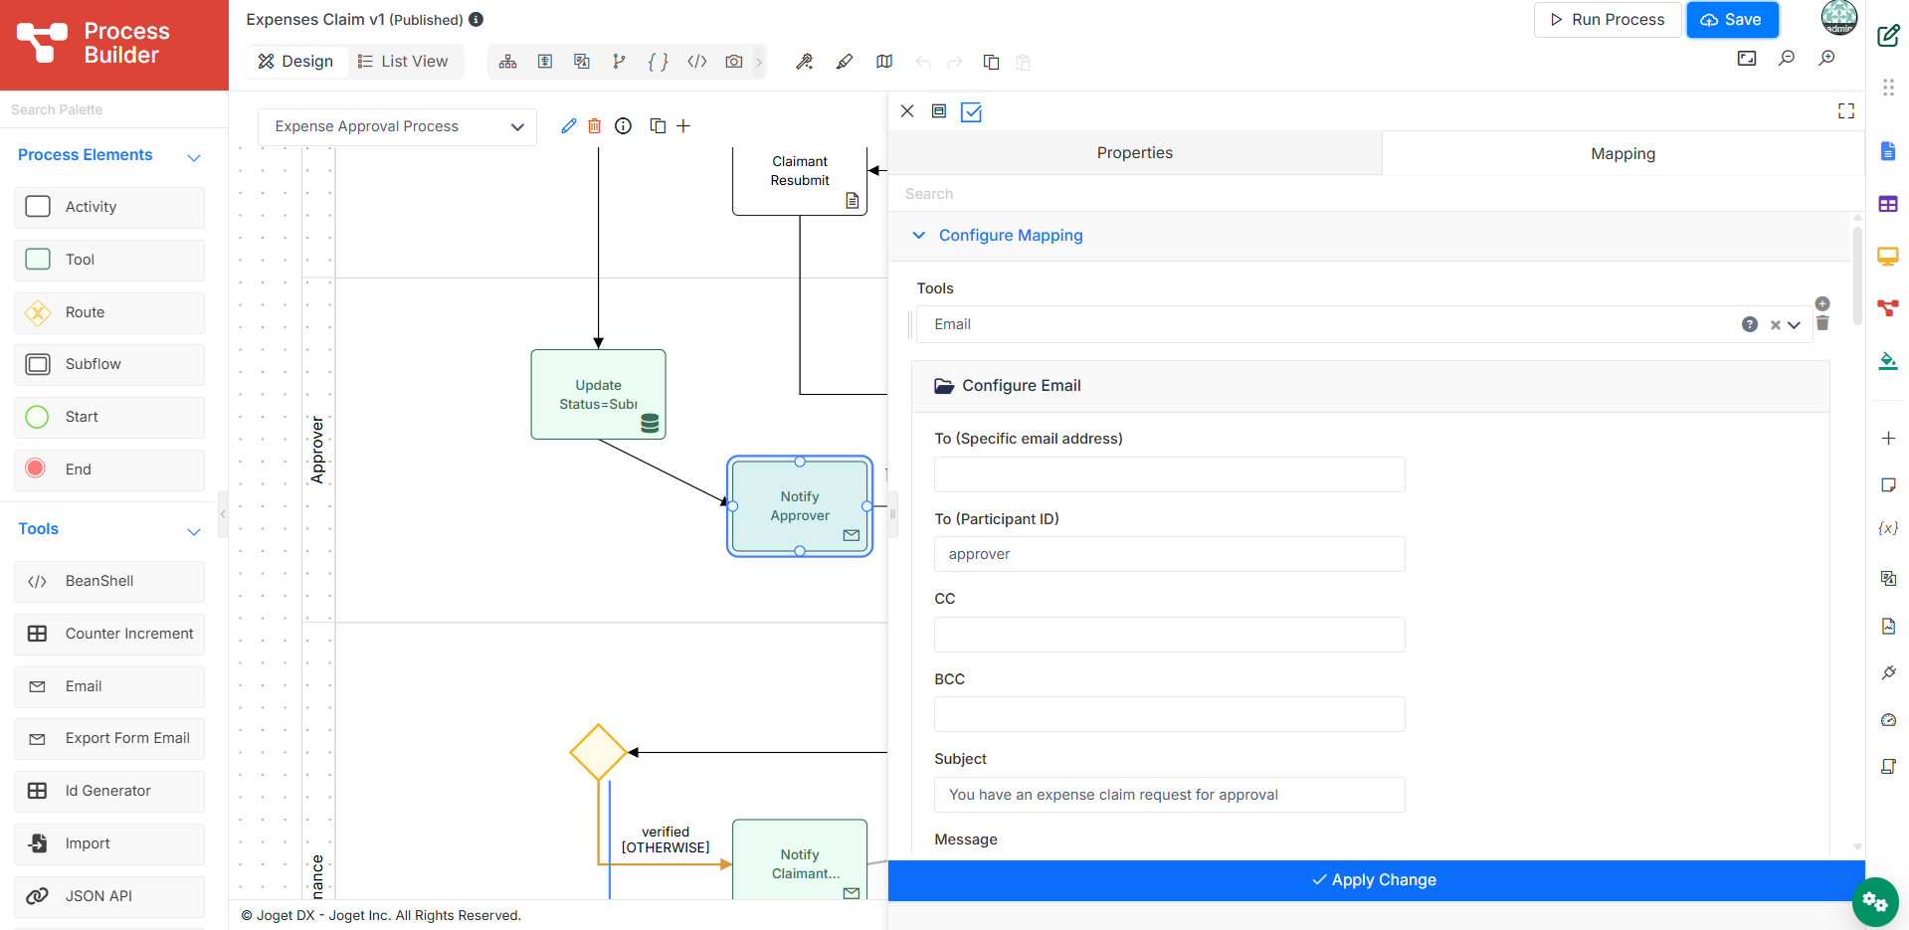The width and height of the screenshot is (1909, 930).
Task: Open the JSON definition curly braces icon
Action: tap(658, 62)
